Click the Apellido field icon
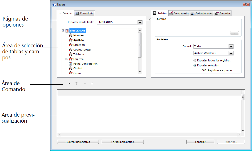Screen dimensions: 252x151 click(x=70, y=40)
